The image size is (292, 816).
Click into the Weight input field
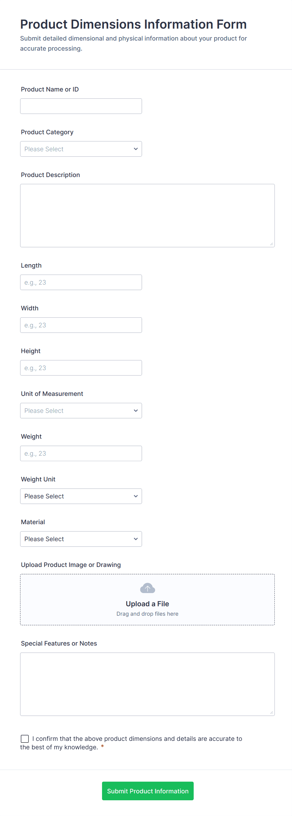click(81, 453)
